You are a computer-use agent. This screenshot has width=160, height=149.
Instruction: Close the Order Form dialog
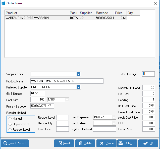pyautogui.click(x=155, y=3)
